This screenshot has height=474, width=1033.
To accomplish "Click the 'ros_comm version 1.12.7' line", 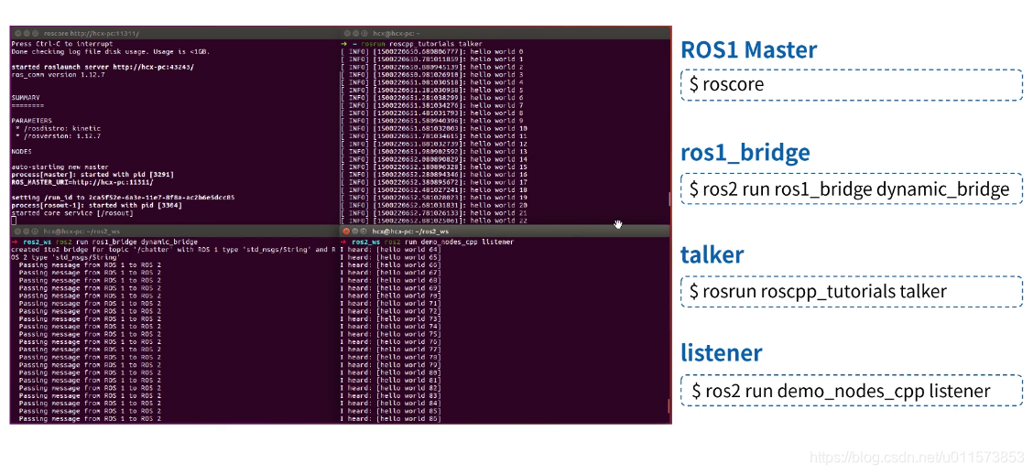I will coord(58,74).
